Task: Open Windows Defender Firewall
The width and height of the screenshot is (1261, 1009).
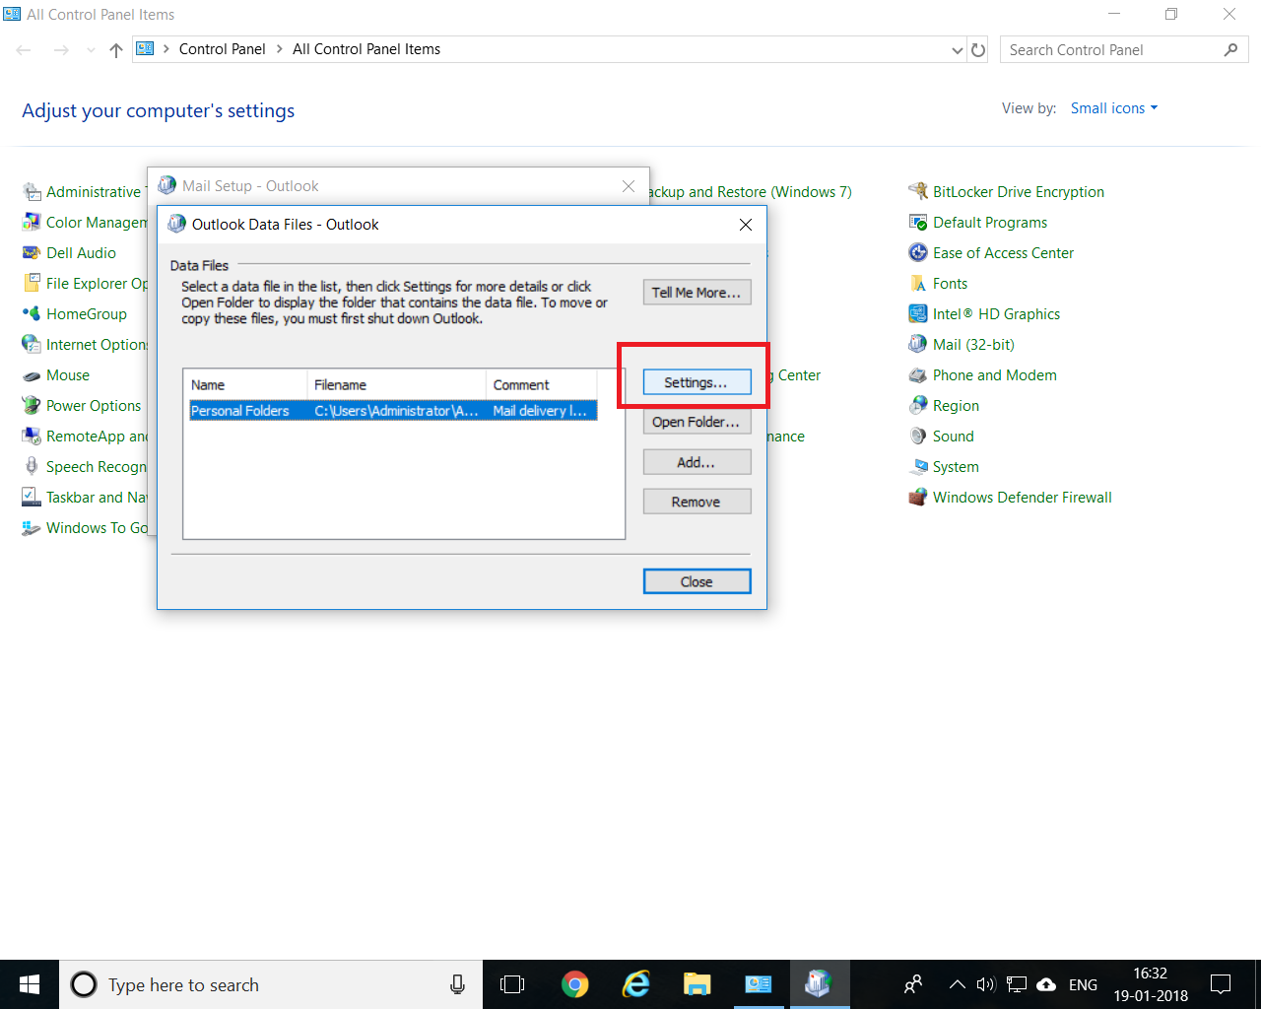Action: point(1022,498)
